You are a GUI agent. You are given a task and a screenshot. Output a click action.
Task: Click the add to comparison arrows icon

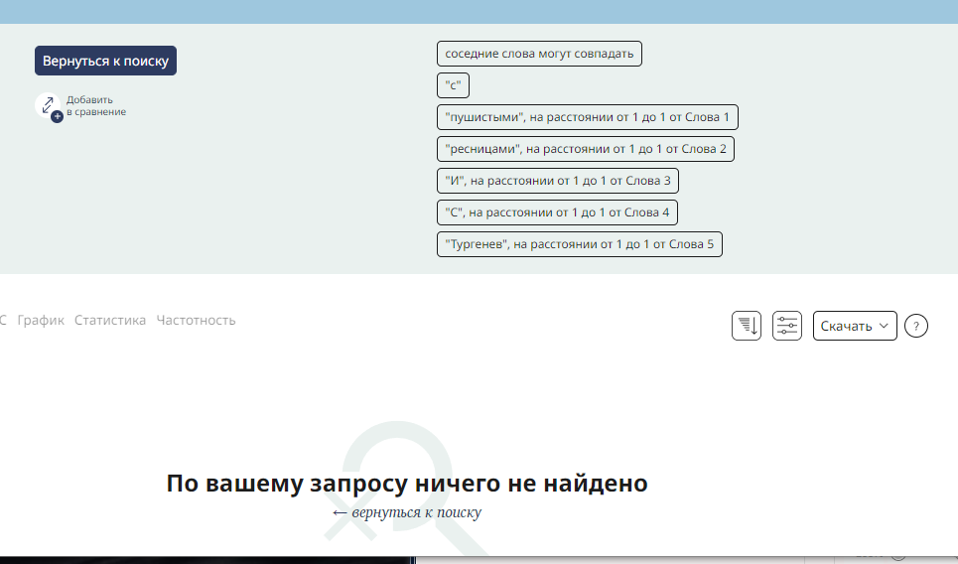coord(48,105)
